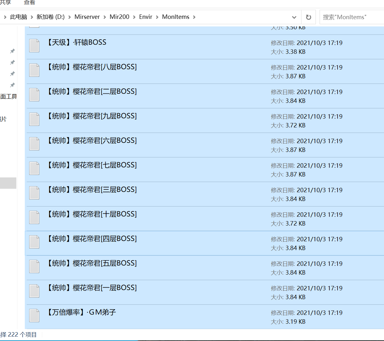The image size is (384, 341).
Task: Open the 查看 ribbon tab
Action: 30,3
